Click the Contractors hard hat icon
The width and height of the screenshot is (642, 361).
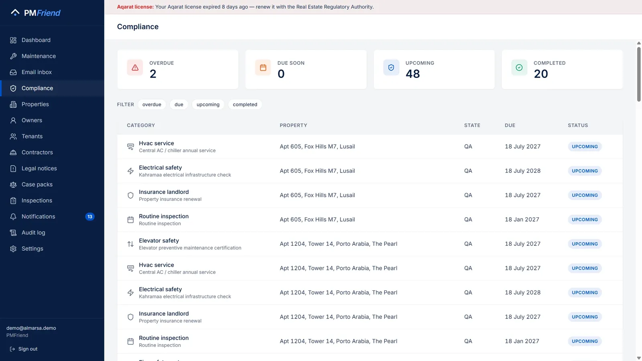tap(13, 153)
